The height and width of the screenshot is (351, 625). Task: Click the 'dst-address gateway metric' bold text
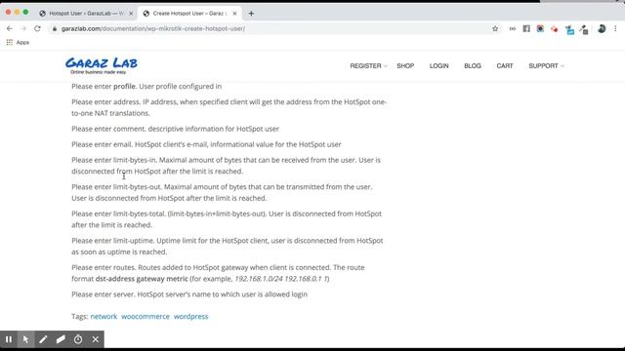click(142, 279)
